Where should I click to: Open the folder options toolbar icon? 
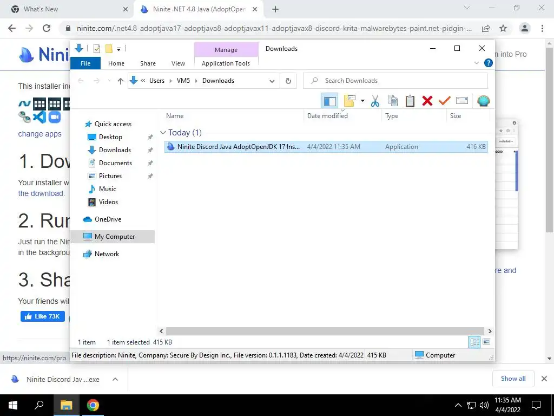pos(349,101)
